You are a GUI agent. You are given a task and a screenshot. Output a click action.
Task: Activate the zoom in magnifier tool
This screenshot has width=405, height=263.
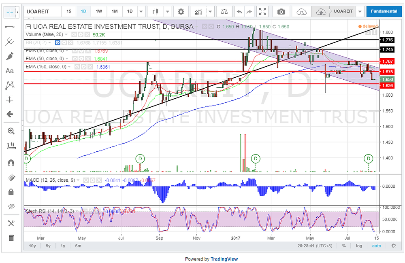(x=11, y=131)
